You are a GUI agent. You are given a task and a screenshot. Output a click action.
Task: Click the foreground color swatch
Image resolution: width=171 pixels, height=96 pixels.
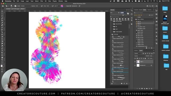[x=2, y=66]
